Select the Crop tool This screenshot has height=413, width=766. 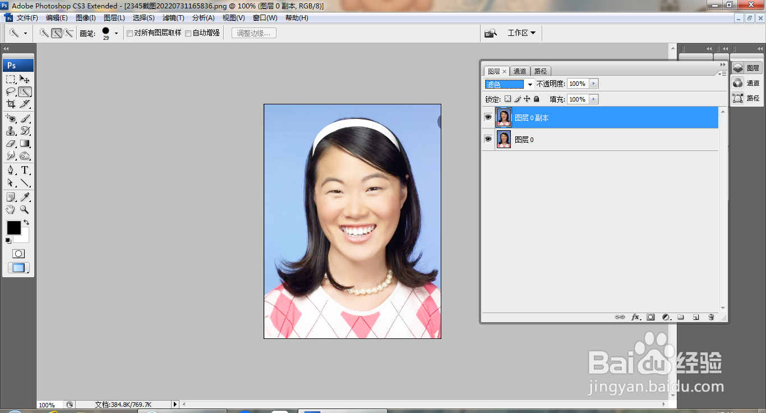(x=11, y=104)
